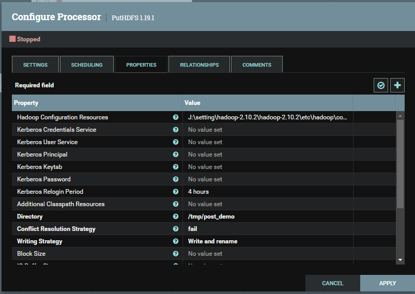
Task: Edit the Hadoop Configuration Resources path value
Action: click(268, 117)
